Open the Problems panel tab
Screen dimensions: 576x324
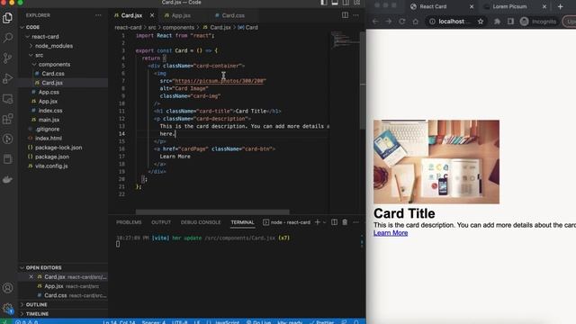[x=129, y=222]
